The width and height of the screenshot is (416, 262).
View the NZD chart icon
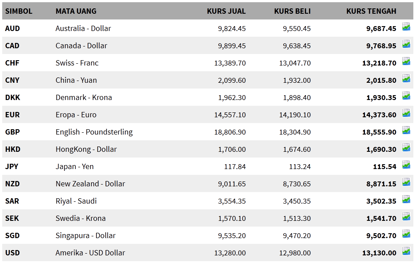click(x=406, y=182)
